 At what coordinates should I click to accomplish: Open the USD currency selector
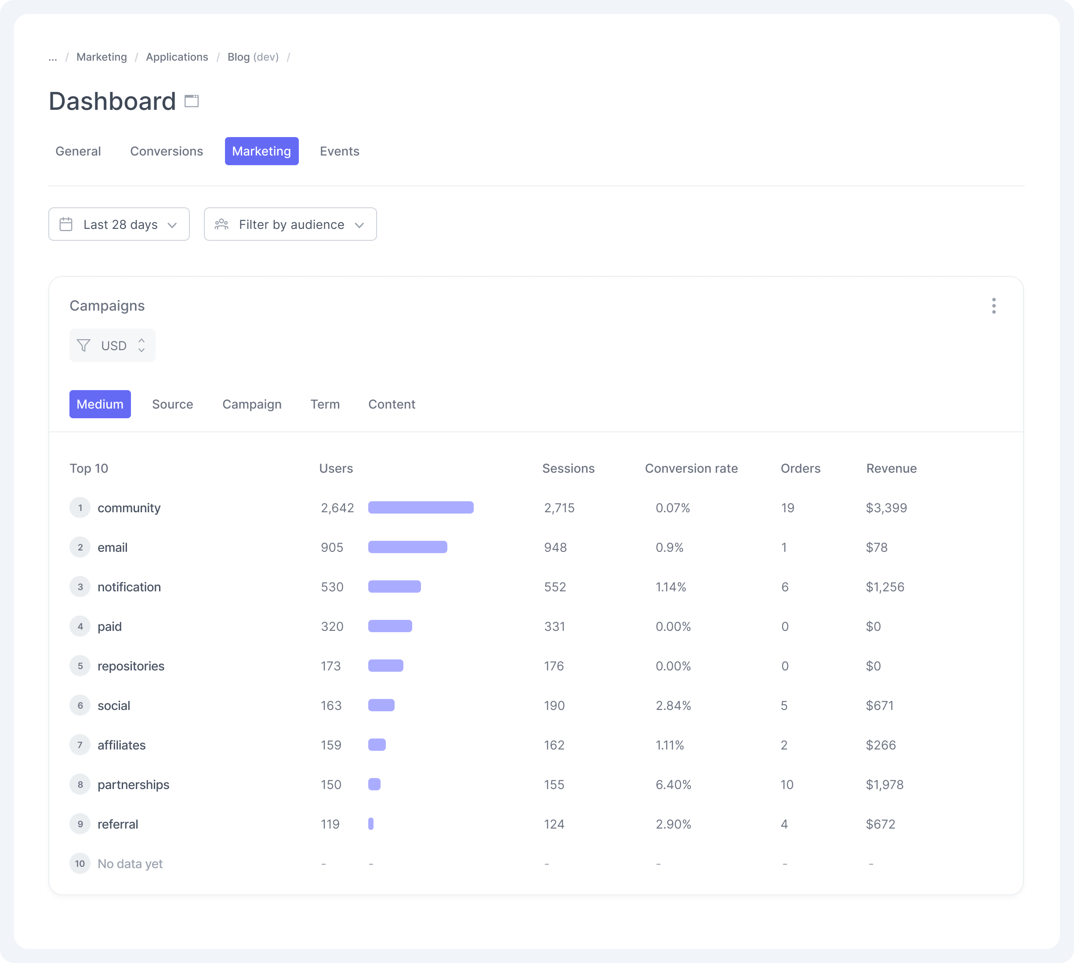[x=112, y=345]
